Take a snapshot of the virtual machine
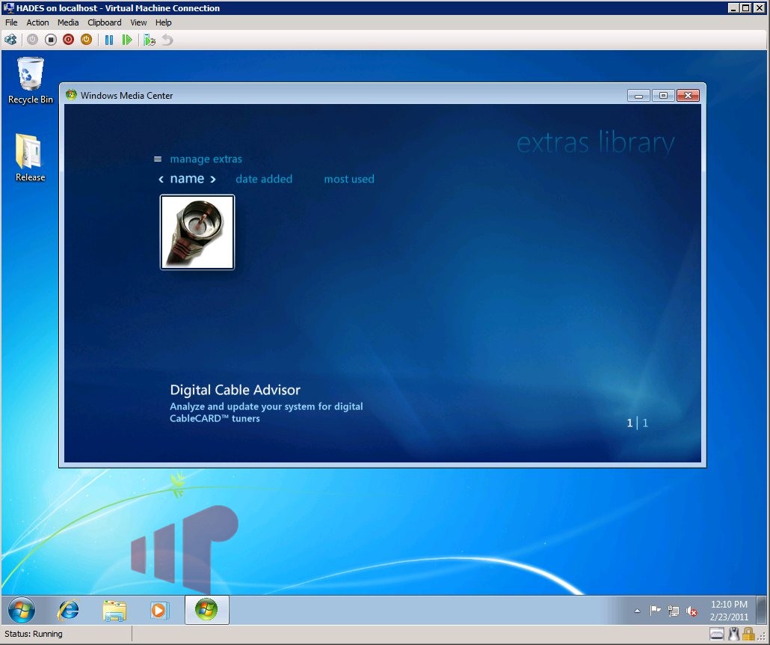Image resolution: width=770 pixels, height=645 pixels. tap(150, 40)
